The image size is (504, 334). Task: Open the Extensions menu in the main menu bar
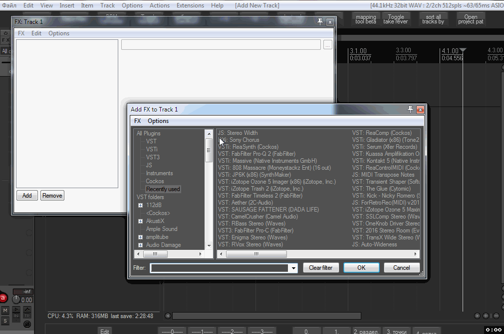[x=190, y=5]
